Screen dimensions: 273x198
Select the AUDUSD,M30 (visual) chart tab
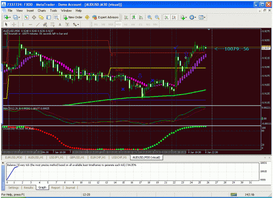pos(146,157)
